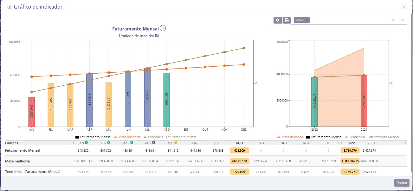Image resolution: width=413 pixels, height=191 pixels.
Task: Click the green AGO bar in chart
Action: 167,100
